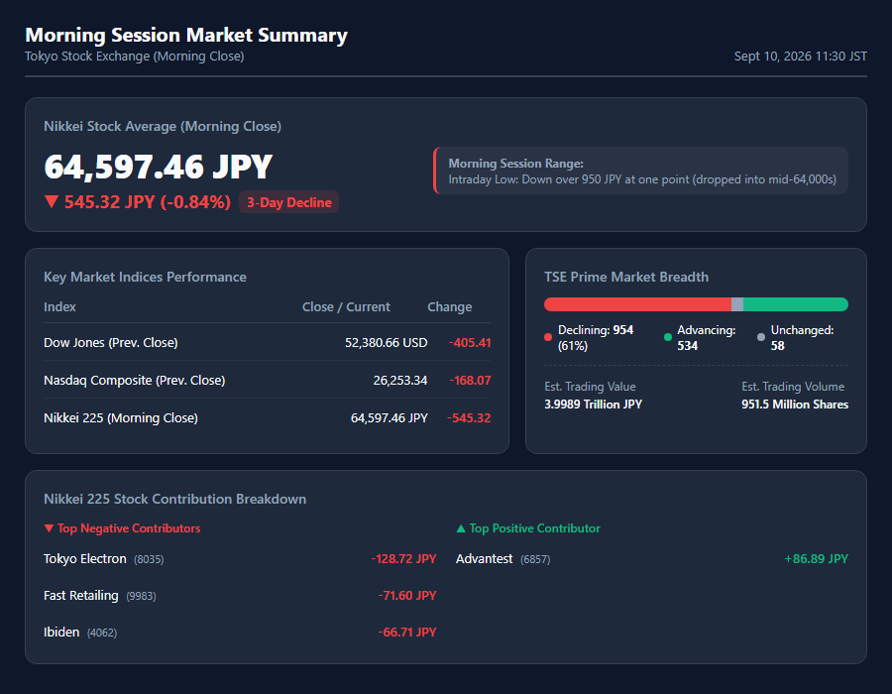Click the red down triangle beside 545.32 JPY
Viewport: 892px width, 694px height.
[52, 202]
